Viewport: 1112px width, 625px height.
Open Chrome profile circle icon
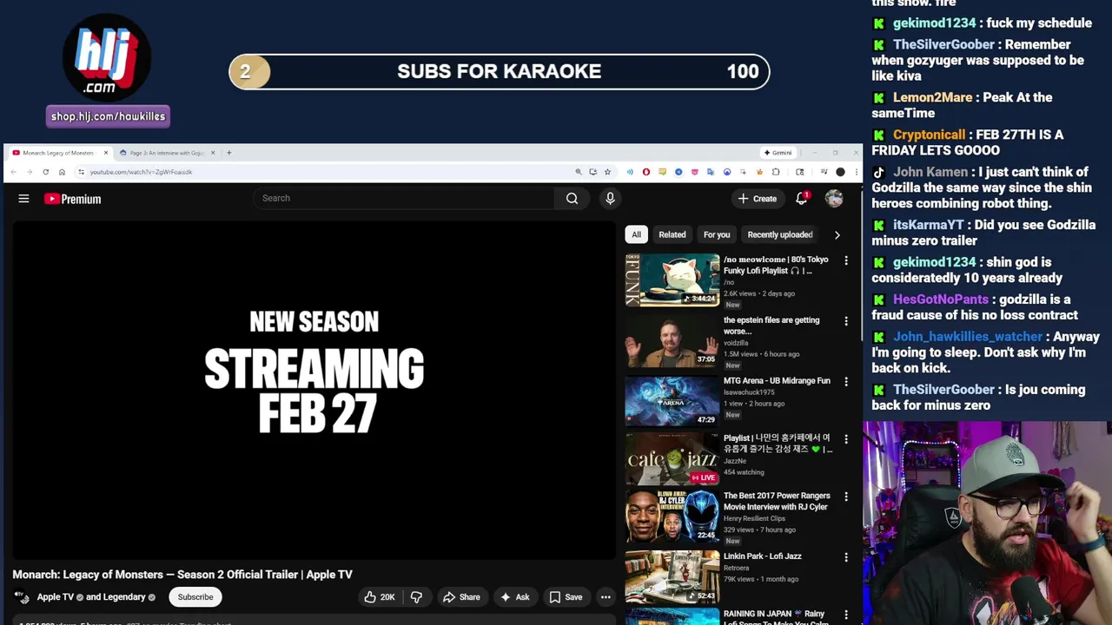pos(840,172)
